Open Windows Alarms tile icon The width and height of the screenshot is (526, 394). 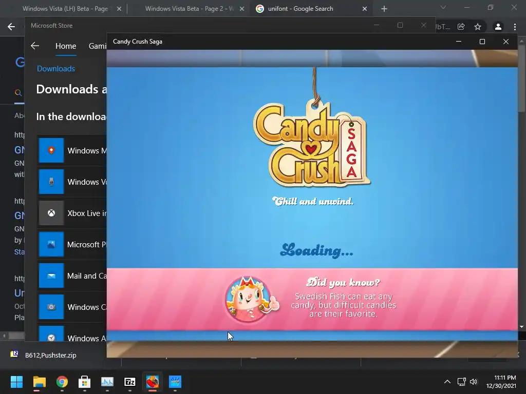51,333
